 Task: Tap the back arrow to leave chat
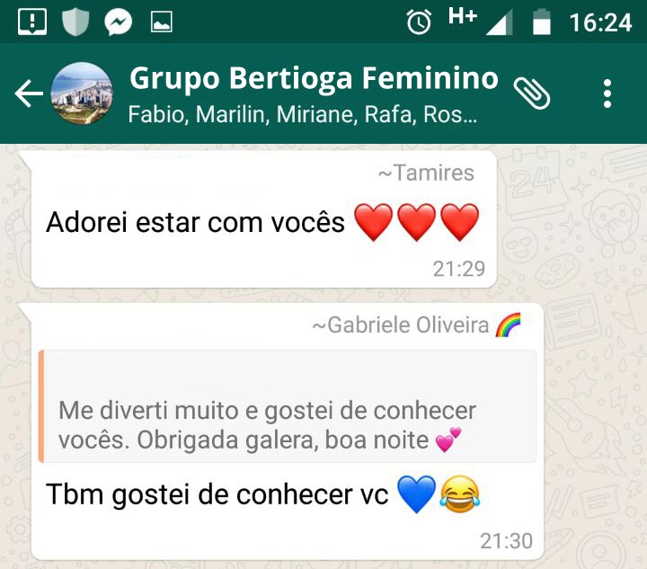(x=29, y=93)
